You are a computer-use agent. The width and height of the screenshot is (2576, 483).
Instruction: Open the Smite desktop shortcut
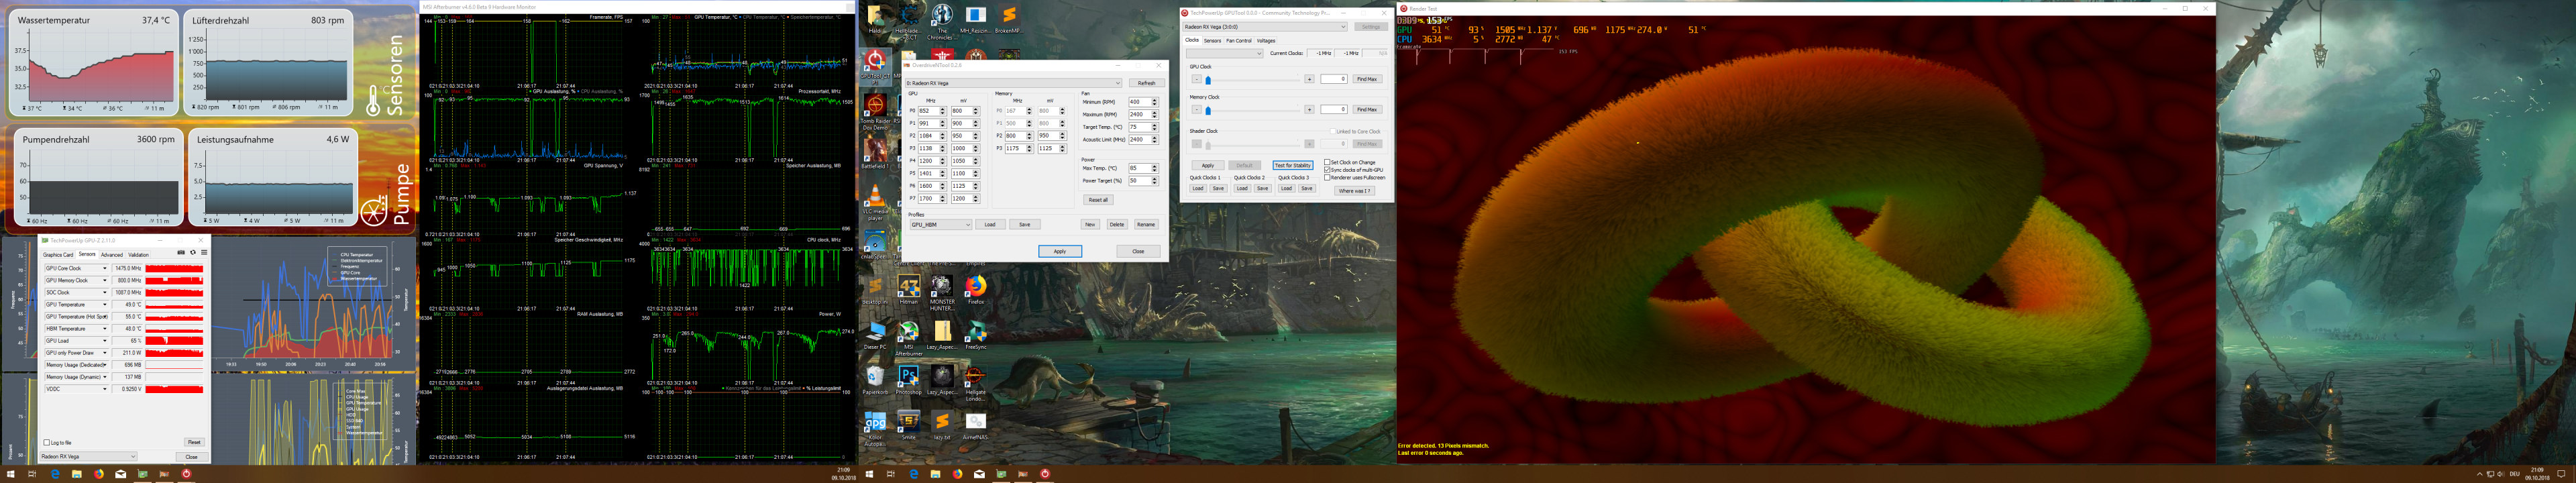[x=908, y=425]
